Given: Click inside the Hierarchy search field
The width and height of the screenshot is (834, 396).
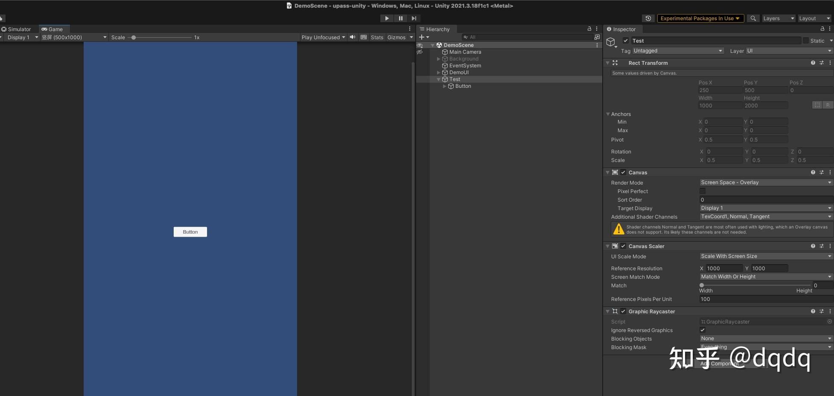Looking at the screenshot, I should coord(512,37).
